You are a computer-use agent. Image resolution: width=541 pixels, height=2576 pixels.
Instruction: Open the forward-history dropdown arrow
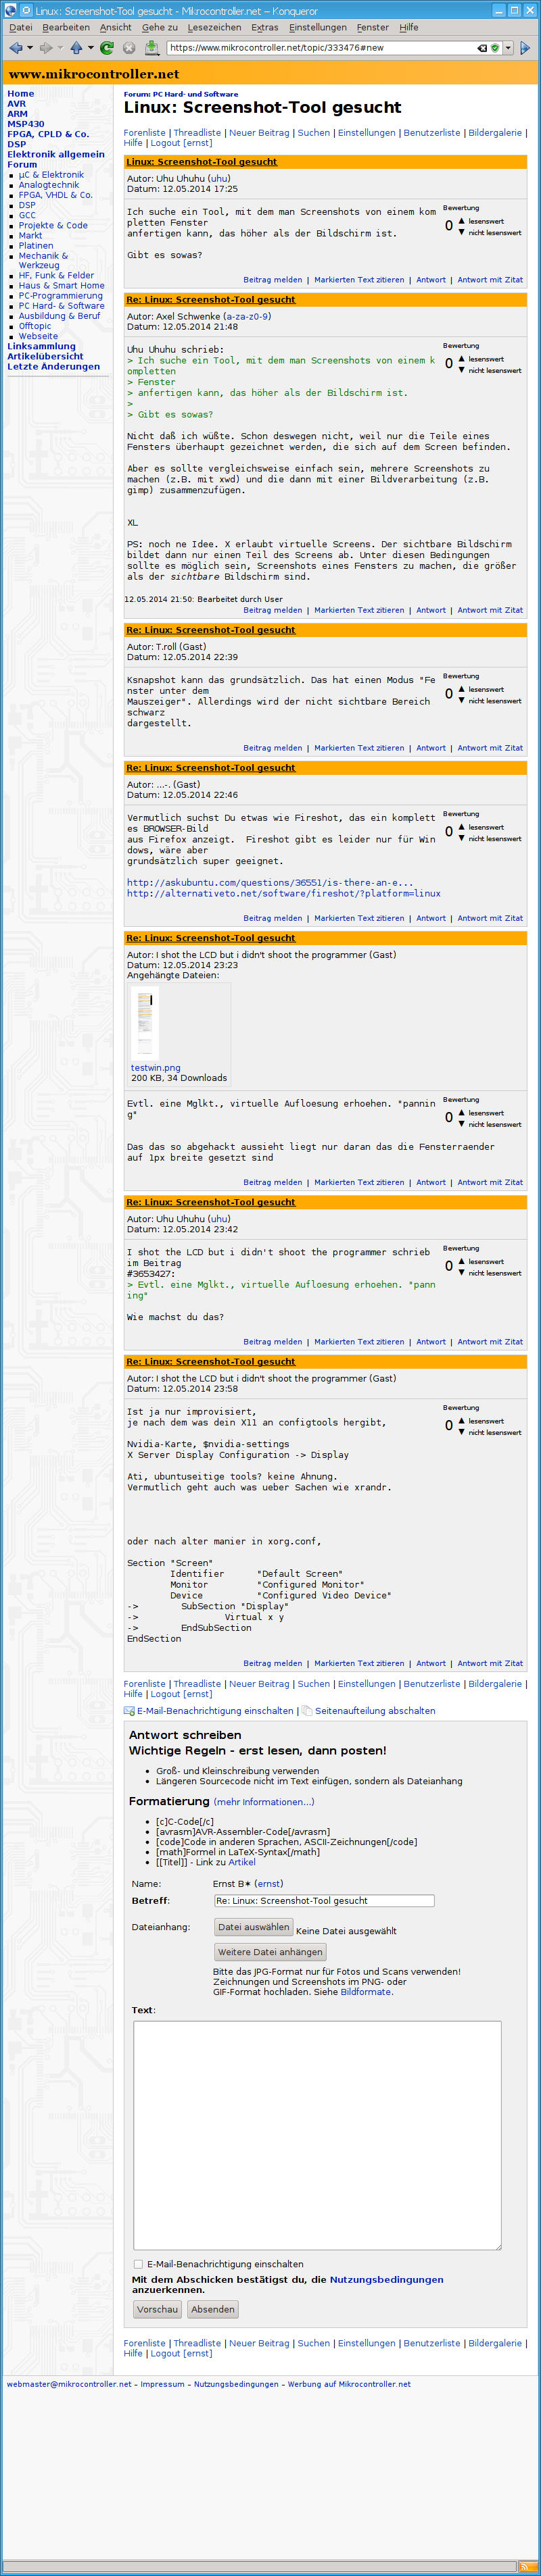(x=60, y=48)
